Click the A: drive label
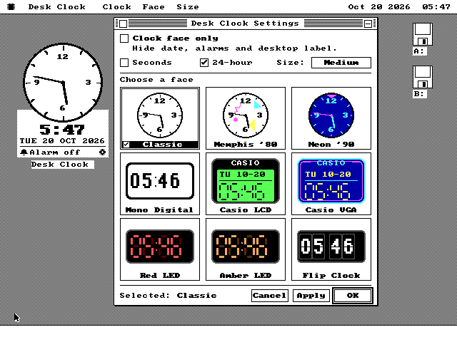 click(x=420, y=51)
